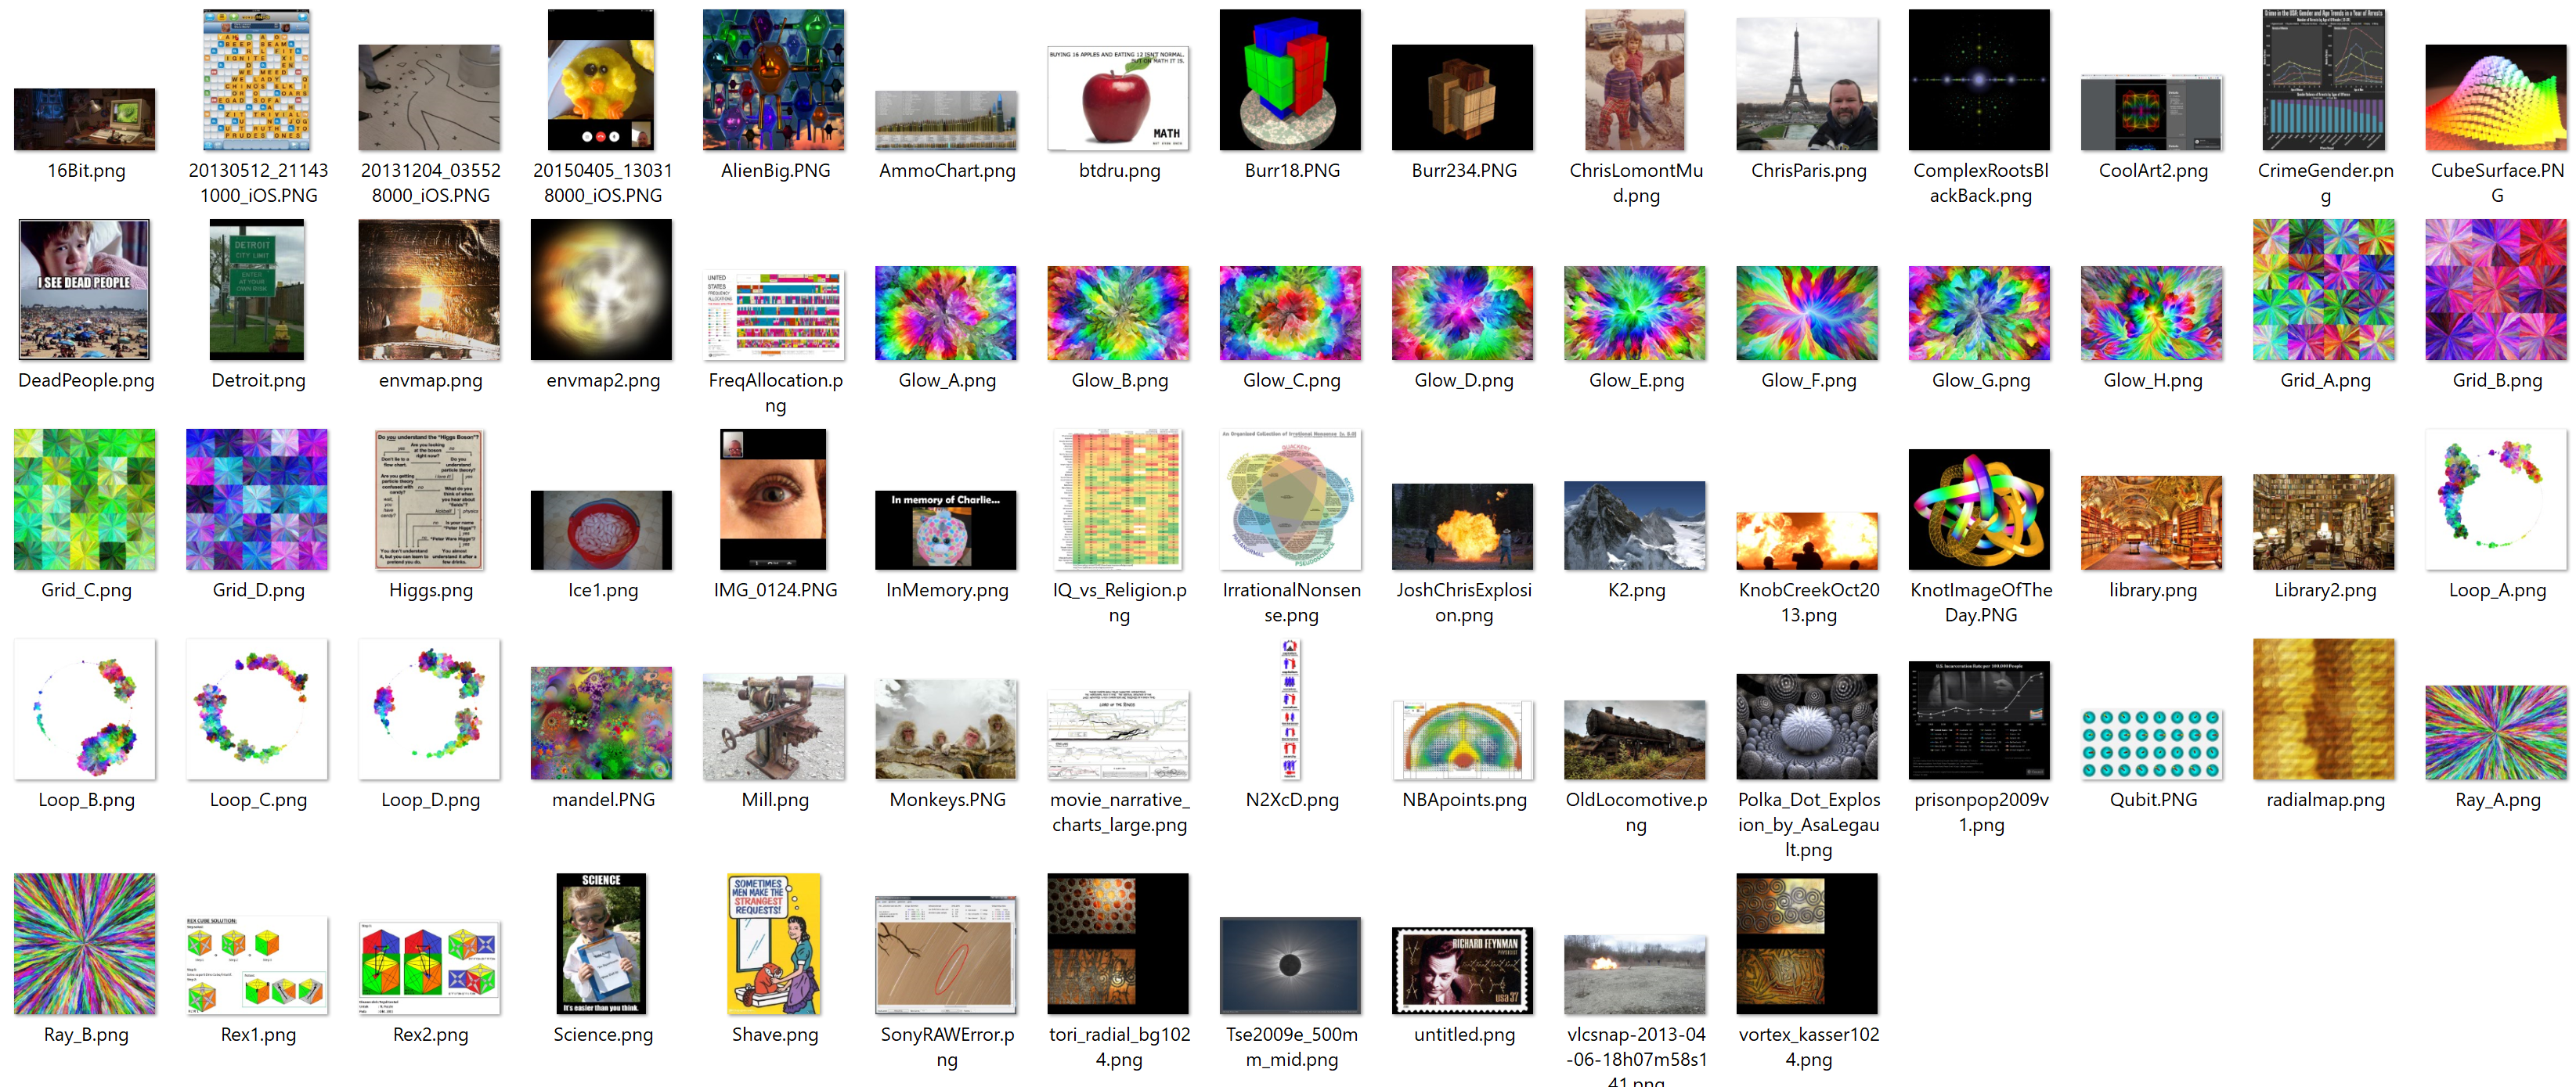Screen dimensions: 2576x1087
Task: Select the Glow_D.png fractal thumbnail
Action: pos(1462,313)
